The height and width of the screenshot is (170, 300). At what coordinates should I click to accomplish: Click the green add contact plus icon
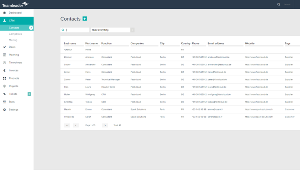pos(85,19)
